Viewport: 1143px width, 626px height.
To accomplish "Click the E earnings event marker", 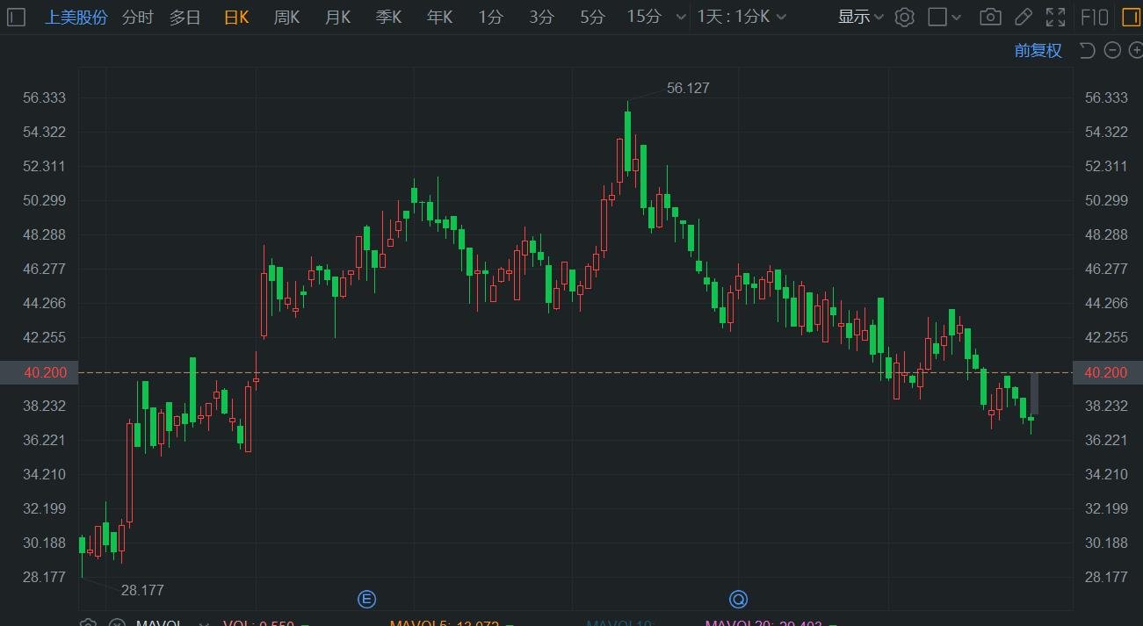I will point(366,600).
